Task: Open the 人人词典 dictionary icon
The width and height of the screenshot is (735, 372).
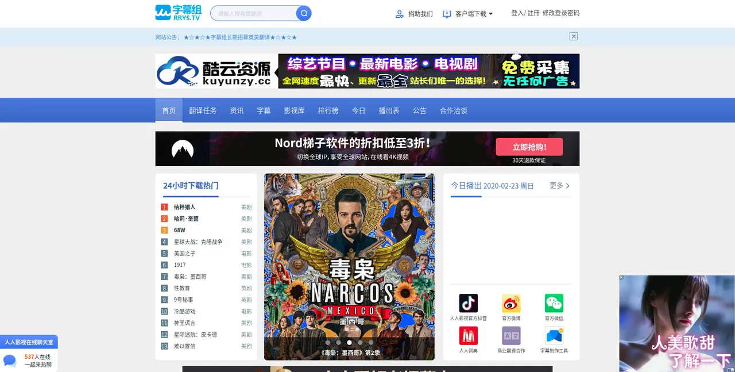Action: pyautogui.click(x=469, y=336)
